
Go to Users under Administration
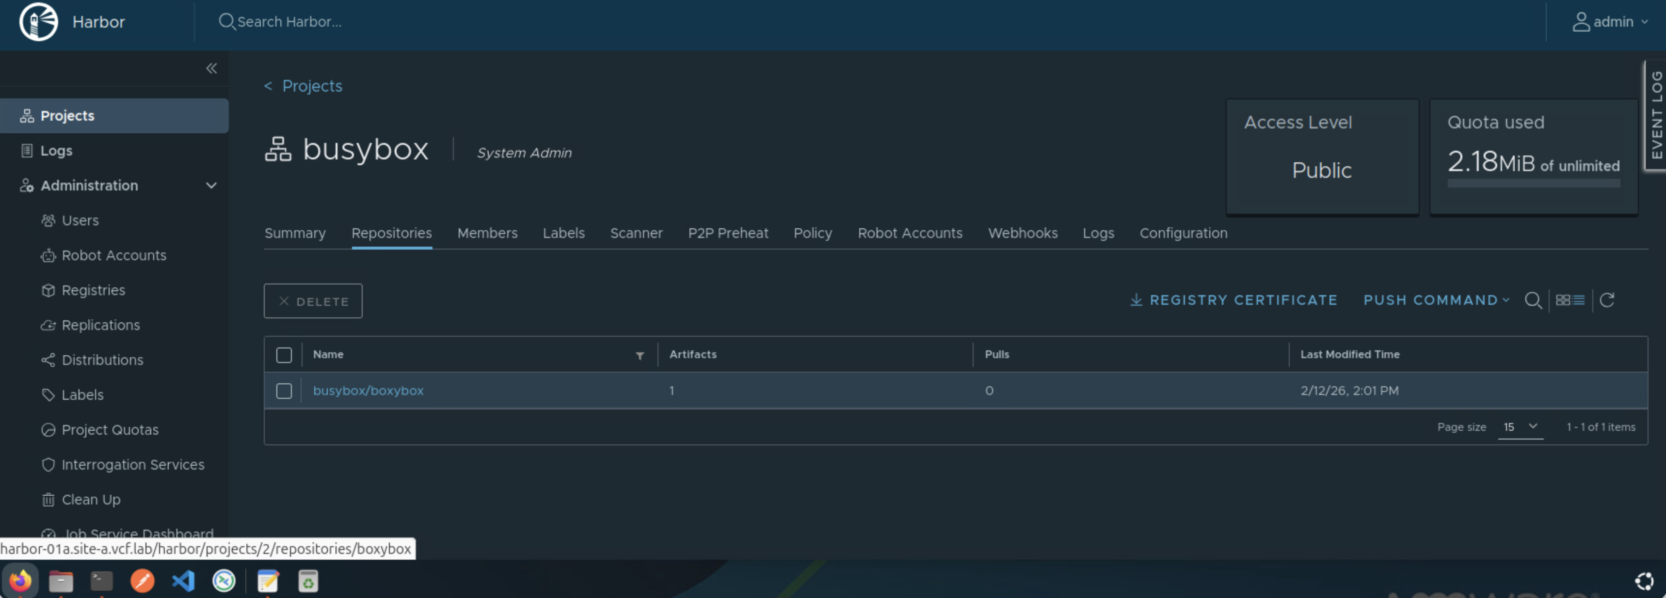click(80, 220)
